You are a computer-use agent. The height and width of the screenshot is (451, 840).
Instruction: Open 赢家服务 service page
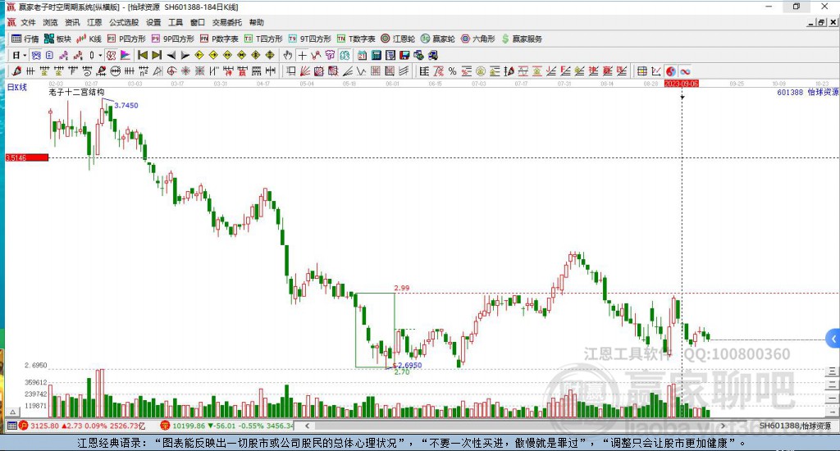coord(522,39)
